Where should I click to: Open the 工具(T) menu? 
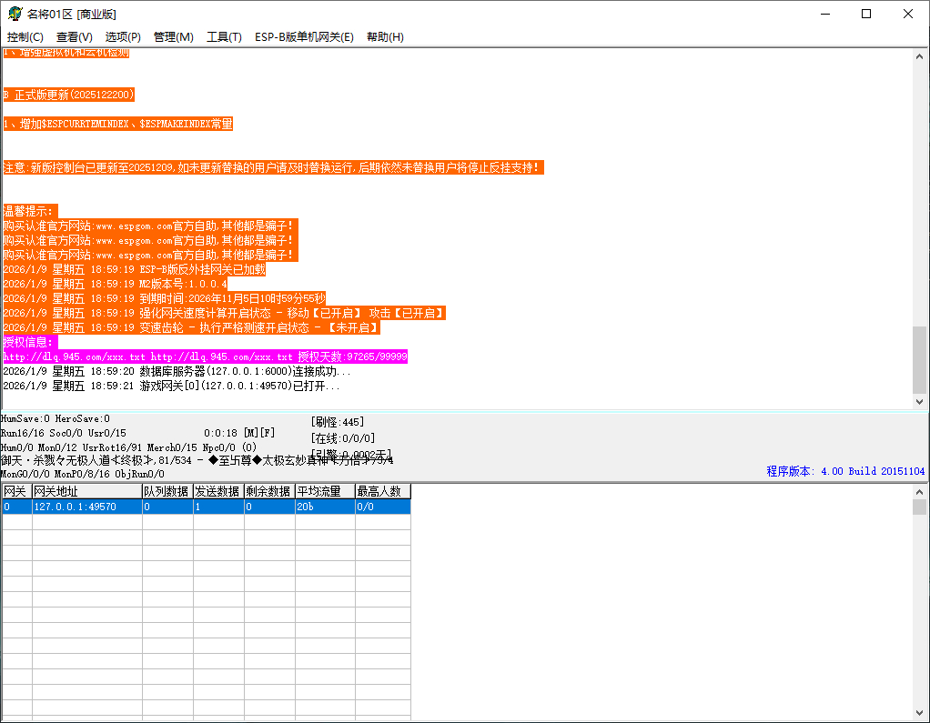(x=224, y=37)
